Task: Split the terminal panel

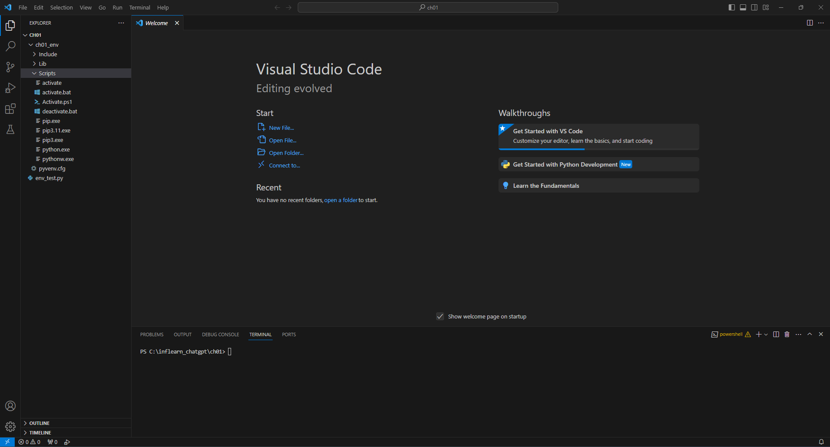Action: 776,334
